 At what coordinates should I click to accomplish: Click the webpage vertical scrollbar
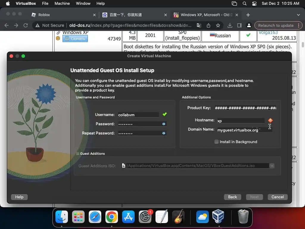303,45
